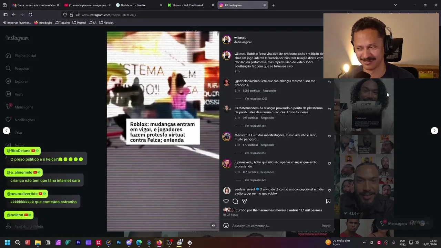Open the reel thumbnail with 43,6 mil views

coord(367,177)
